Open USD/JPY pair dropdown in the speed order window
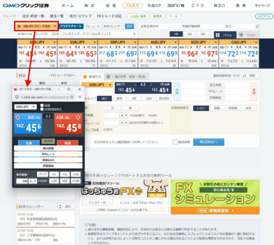Viewport: 274px width, 245px height. 25,107
